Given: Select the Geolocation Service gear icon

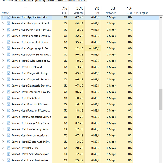Looking at the screenshot, I should click(8, 117).
